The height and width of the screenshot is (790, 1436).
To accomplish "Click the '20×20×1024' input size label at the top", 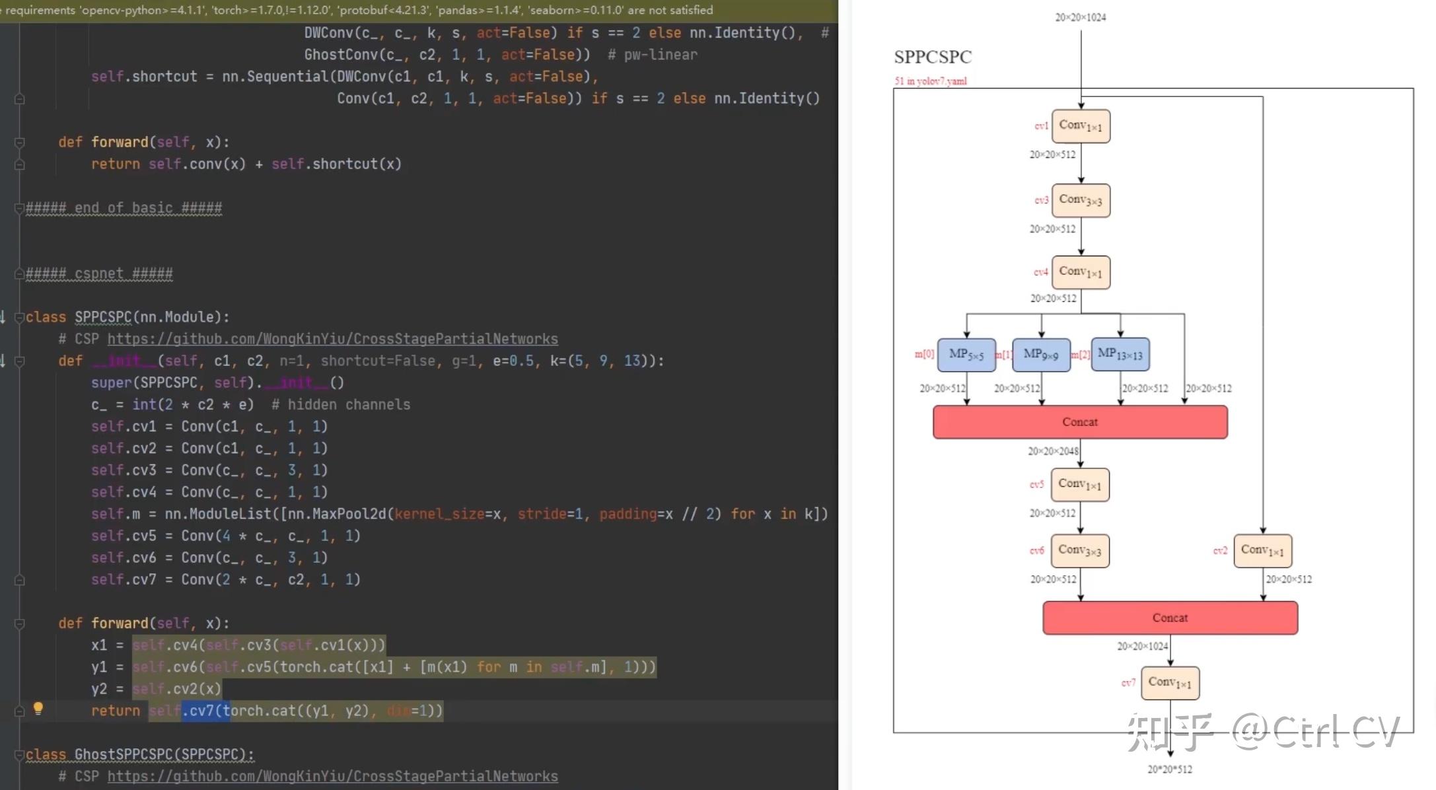I will click(x=1080, y=17).
